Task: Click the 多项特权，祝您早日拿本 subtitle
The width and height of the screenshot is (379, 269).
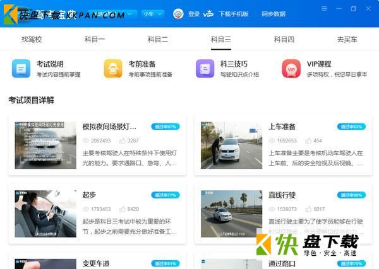Action: pyautogui.click(x=337, y=74)
